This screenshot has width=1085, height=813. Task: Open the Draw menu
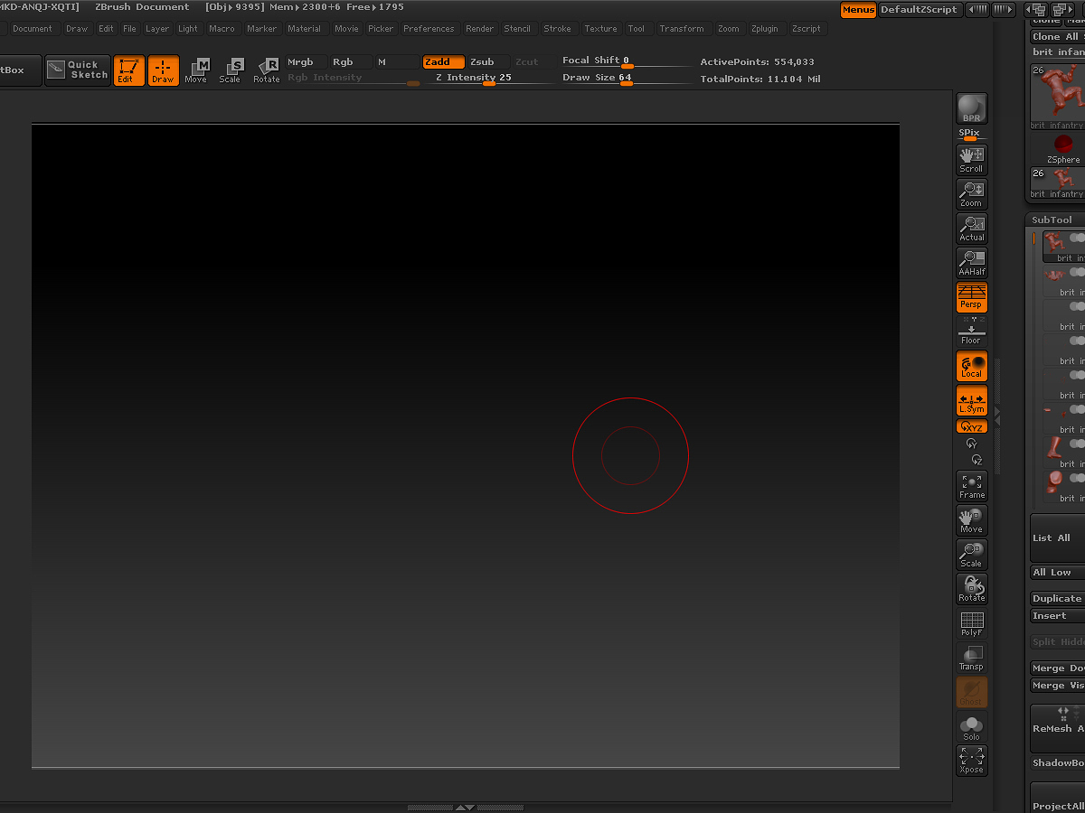(77, 29)
